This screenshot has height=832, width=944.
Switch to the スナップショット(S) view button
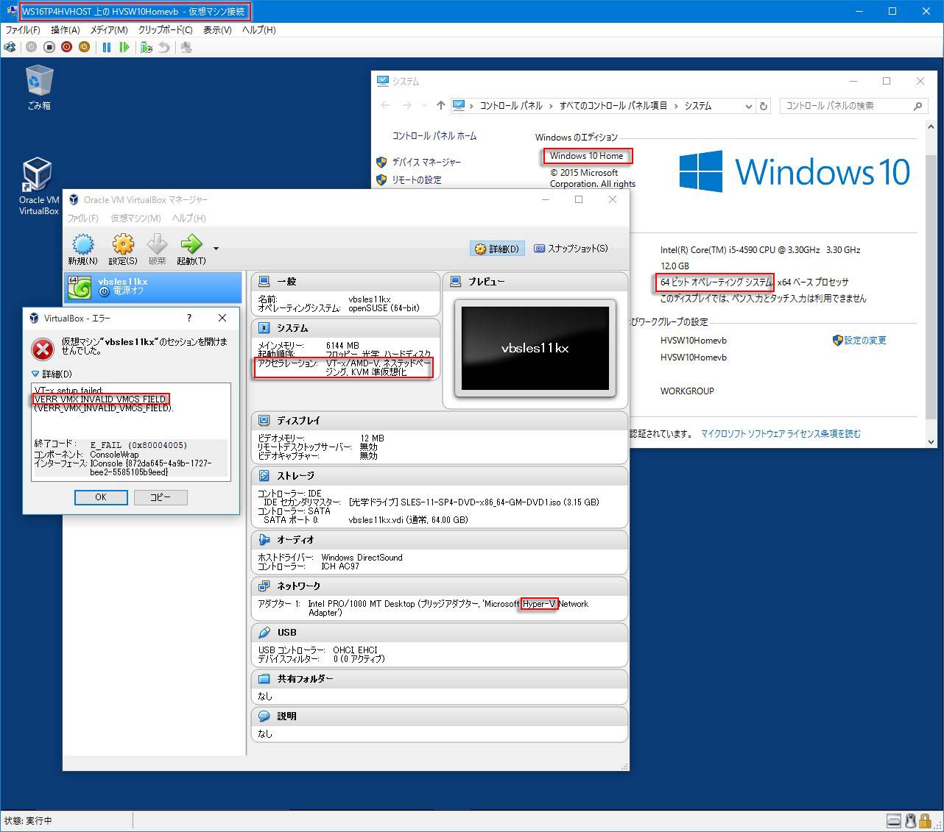pyautogui.click(x=571, y=249)
